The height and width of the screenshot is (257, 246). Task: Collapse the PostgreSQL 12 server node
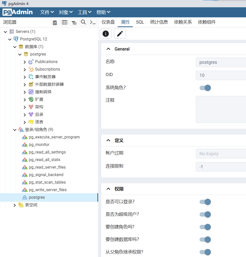10,39
